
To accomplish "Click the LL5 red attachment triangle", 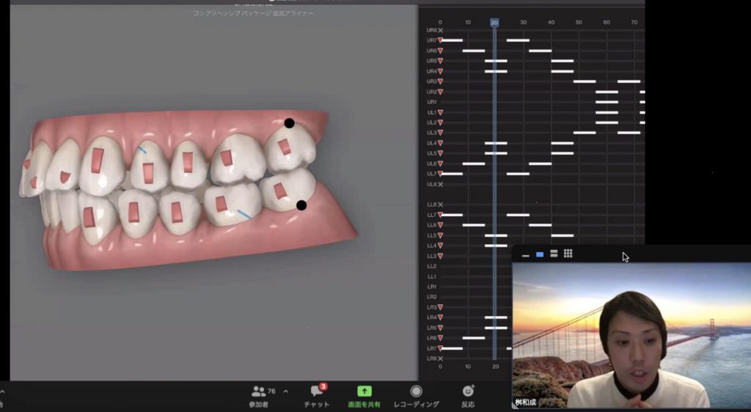I will pyautogui.click(x=440, y=235).
